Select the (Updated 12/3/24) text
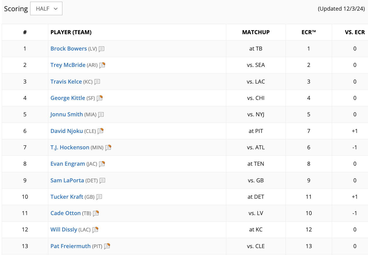Image resolution: width=368 pixels, height=255 pixels. [x=341, y=9]
